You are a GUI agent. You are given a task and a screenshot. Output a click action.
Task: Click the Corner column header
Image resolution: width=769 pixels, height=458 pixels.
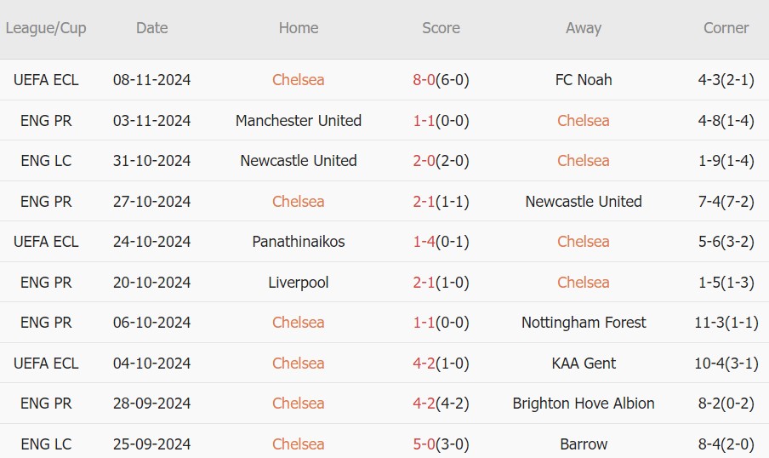726,28
